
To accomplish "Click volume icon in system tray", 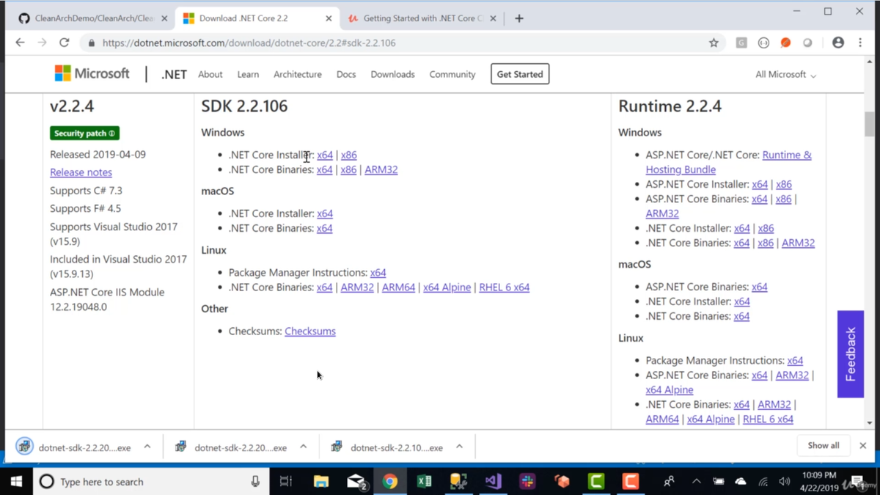I will point(785,482).
